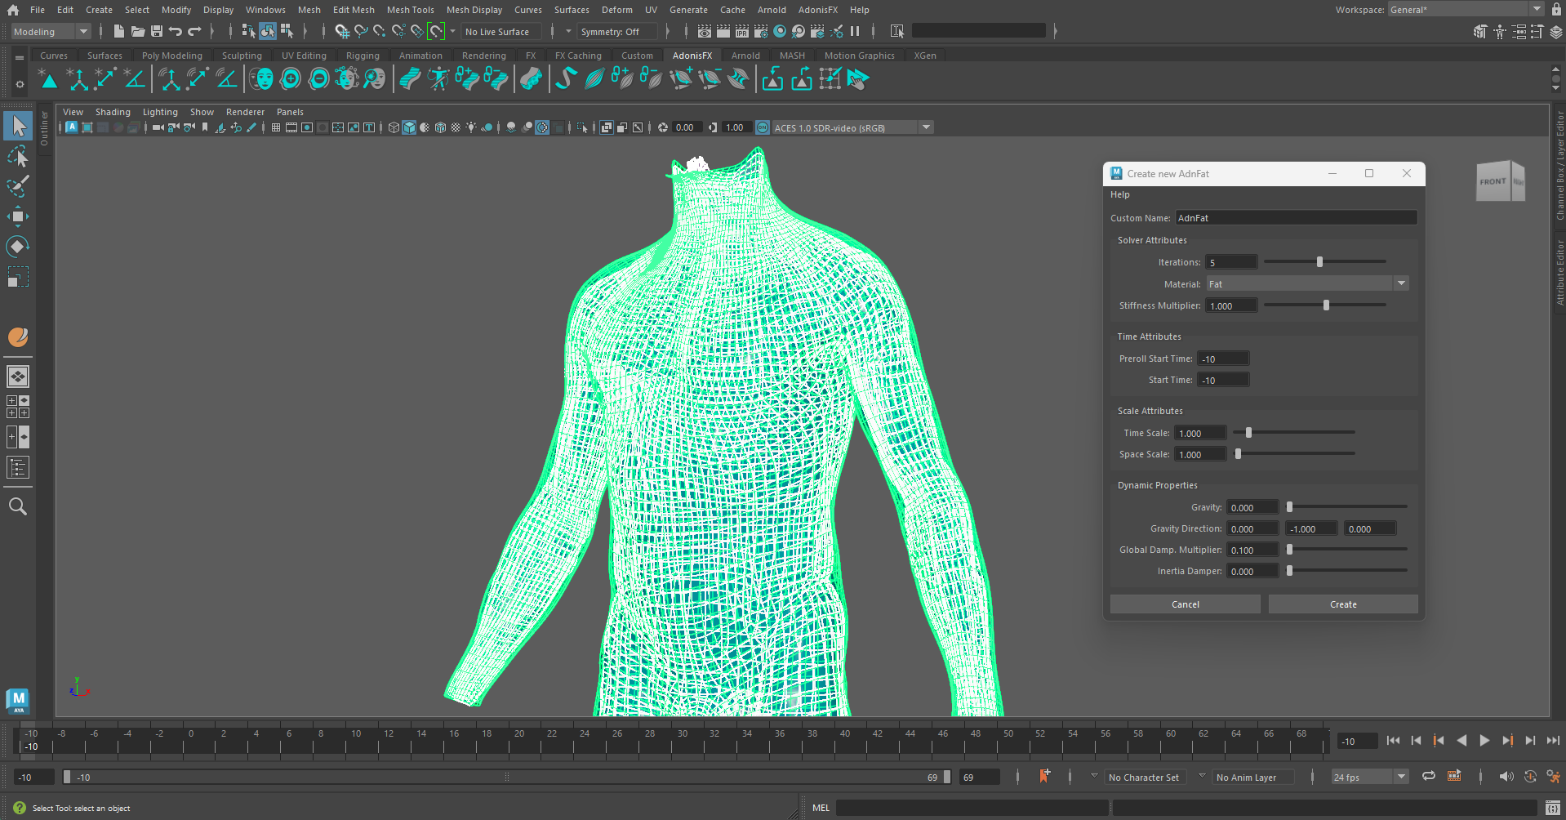This screenshot has height=820, width=1566.
Task: Adjust the Stiffness Multiplier slider handle
Action: (x=1326, y=305)
